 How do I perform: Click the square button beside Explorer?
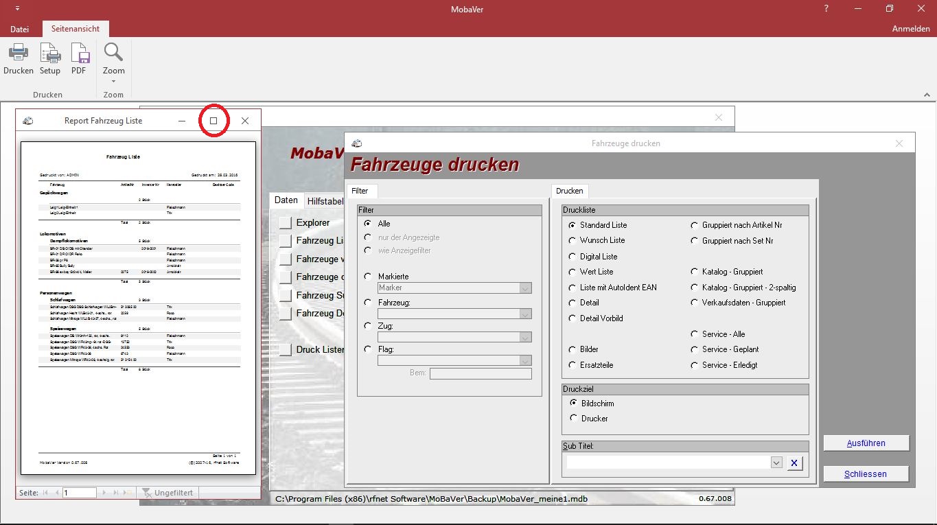[x=286, y=223]
